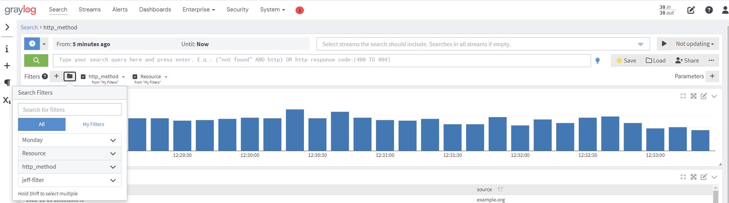Edit the histogram widget
The height and width of the screenshot is (203, 729).
point(704,96)
